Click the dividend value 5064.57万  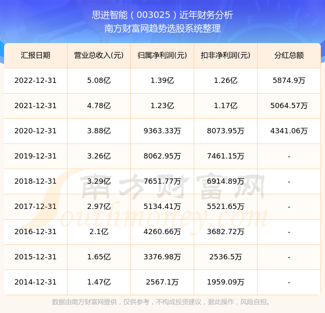[289, 106]
